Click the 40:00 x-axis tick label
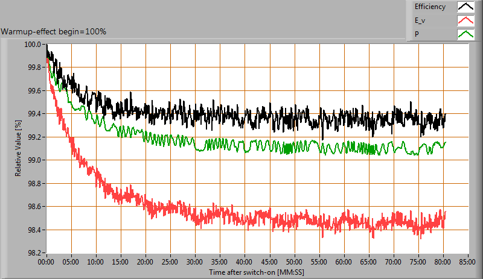Image resolution: width=483 pixels, height=279 pixels. click(245, 263)
